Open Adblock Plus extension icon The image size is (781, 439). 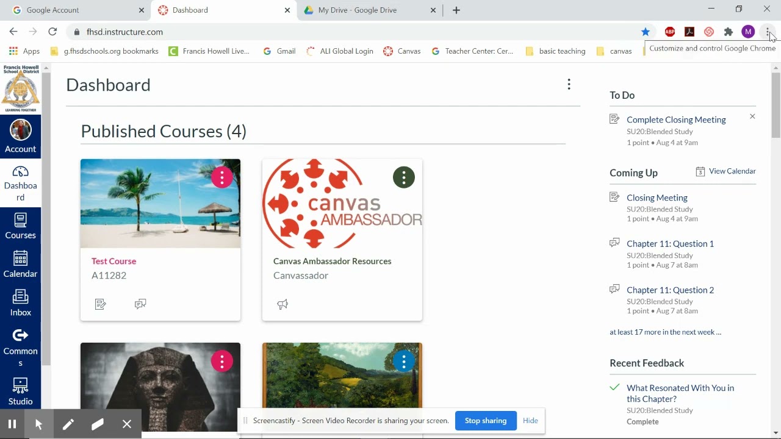click(x=670, y=32)
